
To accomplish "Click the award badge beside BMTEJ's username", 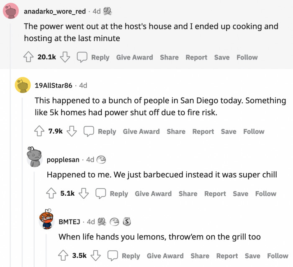I will 101,221.
